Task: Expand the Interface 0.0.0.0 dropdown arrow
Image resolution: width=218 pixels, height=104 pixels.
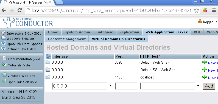Action: point(110,86)
